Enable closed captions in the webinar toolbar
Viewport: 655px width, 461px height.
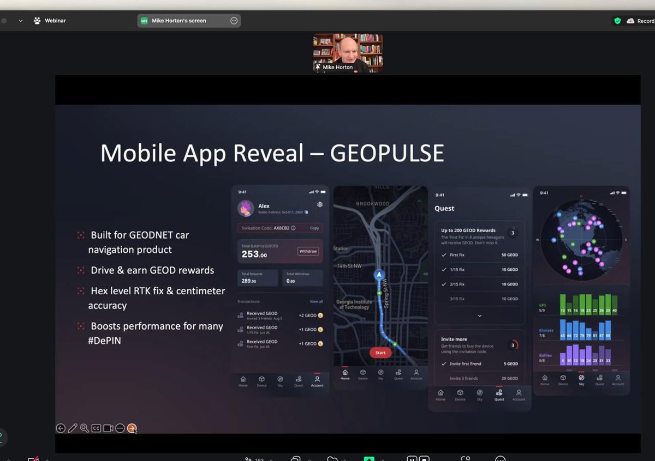coord(97,428)
